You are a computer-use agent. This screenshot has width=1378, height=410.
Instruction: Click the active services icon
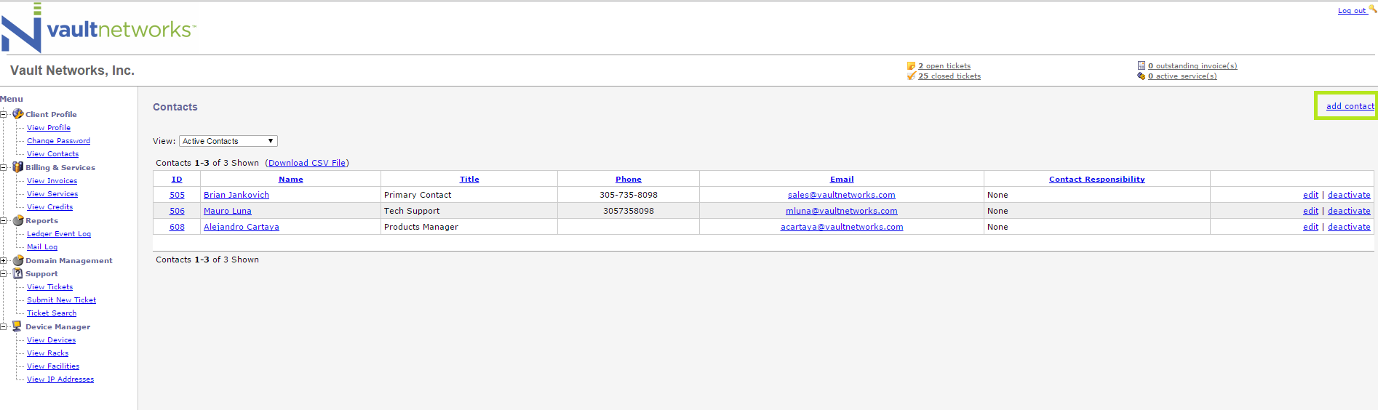coord(1142,76)
